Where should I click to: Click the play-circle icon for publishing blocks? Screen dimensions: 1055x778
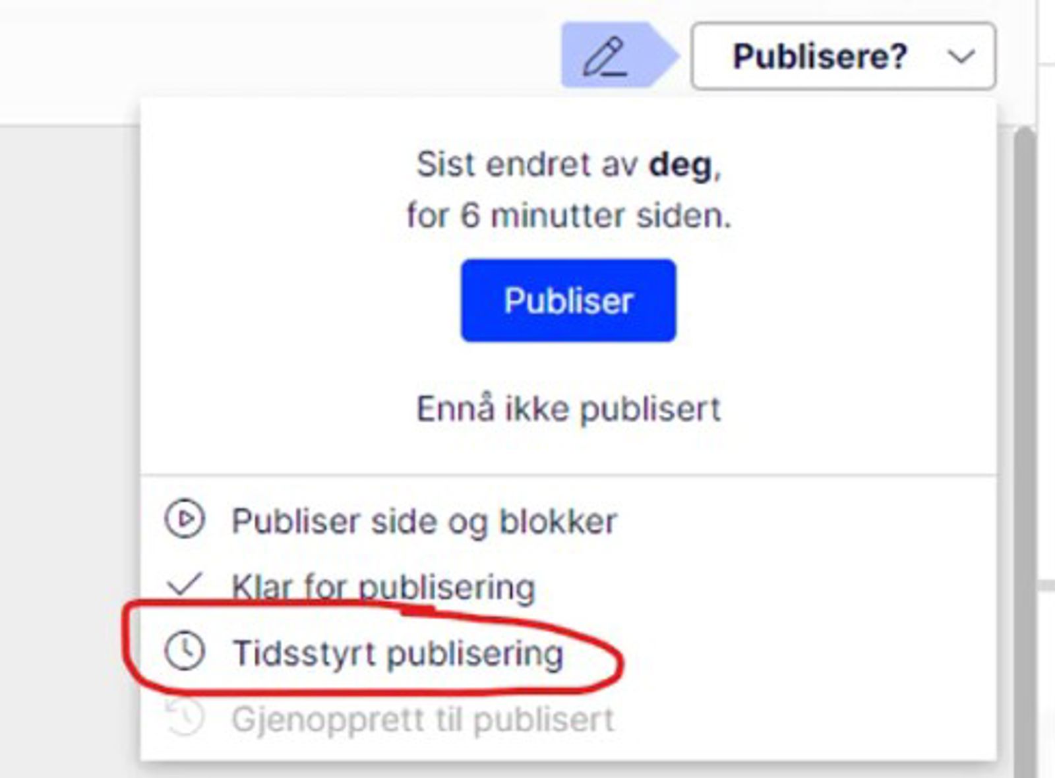click(x=185, y=520)
